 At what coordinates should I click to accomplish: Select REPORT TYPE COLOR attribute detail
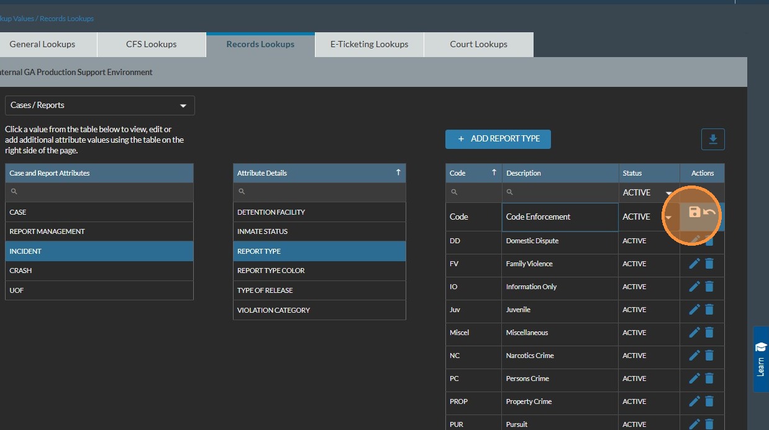319,271
